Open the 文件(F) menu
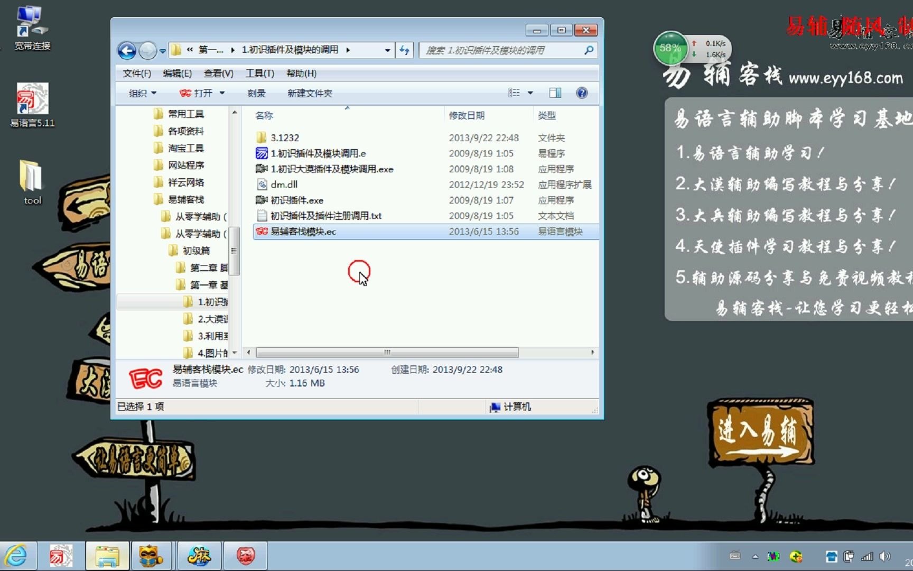Screen dimensions: 913x571 [x=137, y=73]
